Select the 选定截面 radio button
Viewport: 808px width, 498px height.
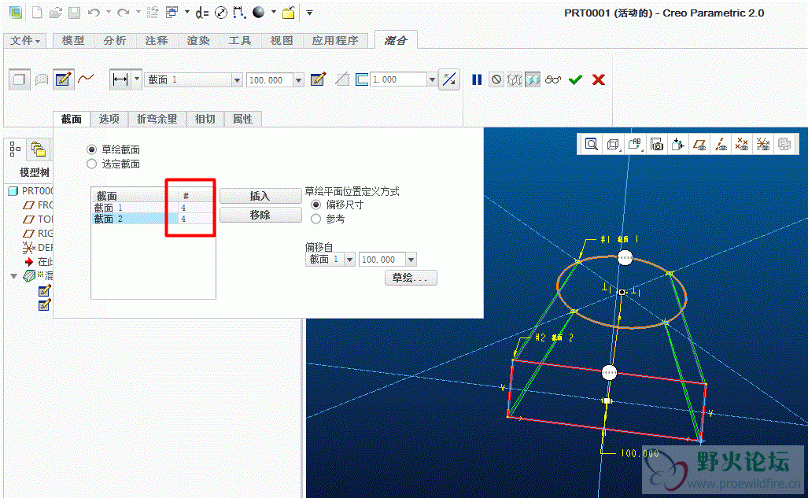92,164
